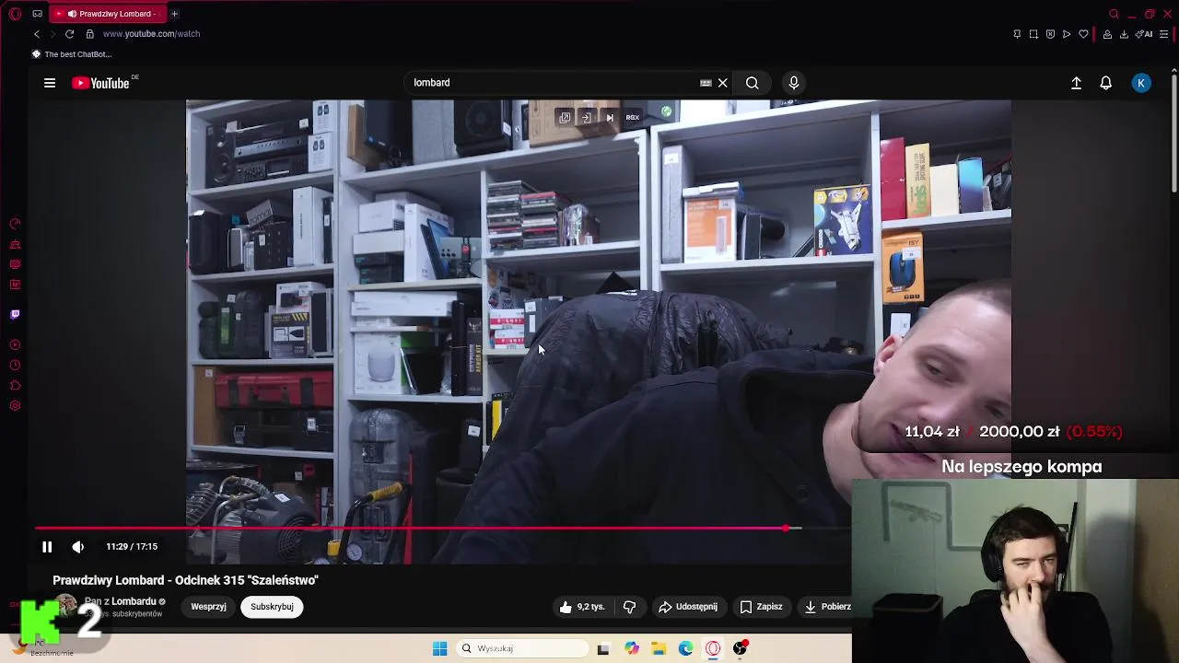Dislike the video with thumbs down
This screenshot has height=663, width=1179.
630,607
